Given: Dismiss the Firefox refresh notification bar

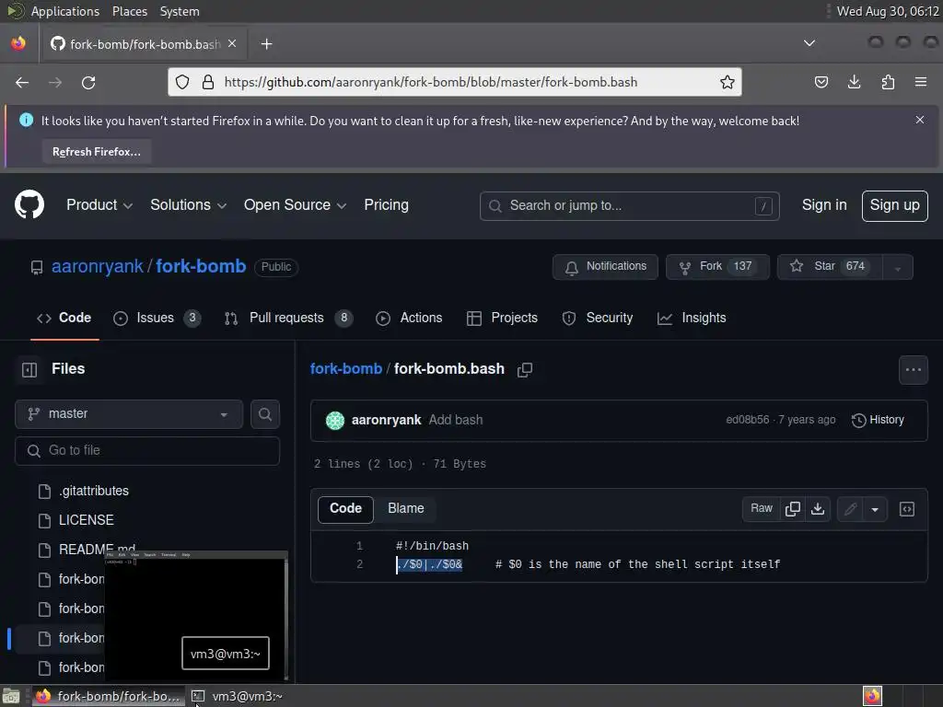Looking at the screenshot, I should pos(920,121).
